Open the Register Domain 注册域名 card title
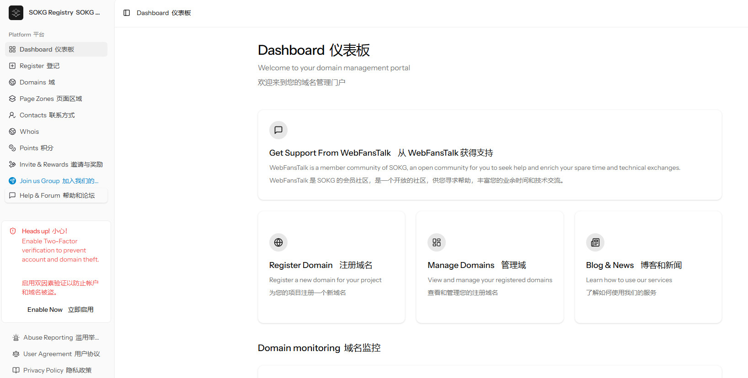 (321, 265)
